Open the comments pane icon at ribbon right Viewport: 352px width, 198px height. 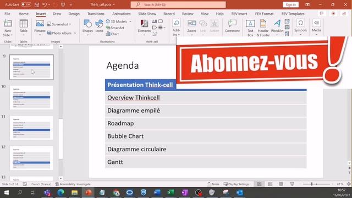(x=322, y=13)
